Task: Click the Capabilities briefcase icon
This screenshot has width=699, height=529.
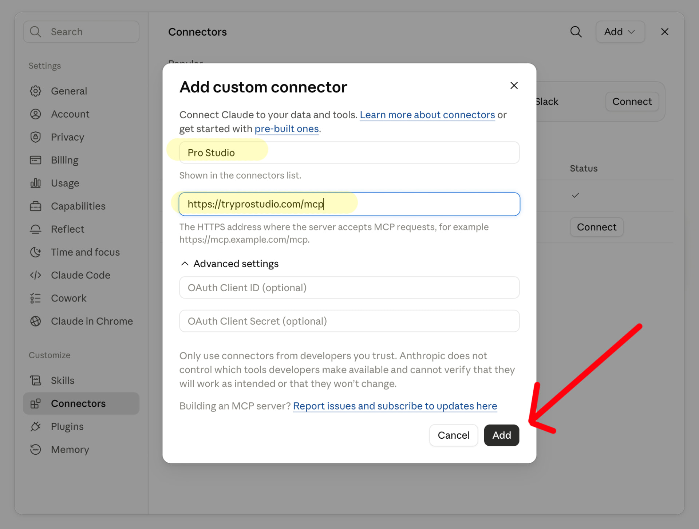Action: [35, 206]
